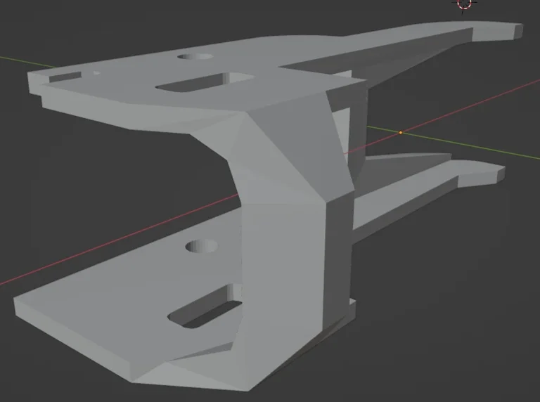Image resolution: width=540 pixels, height=402 pixels.
Task: Select the round hole in the lower plate
Action: point(202,246)
